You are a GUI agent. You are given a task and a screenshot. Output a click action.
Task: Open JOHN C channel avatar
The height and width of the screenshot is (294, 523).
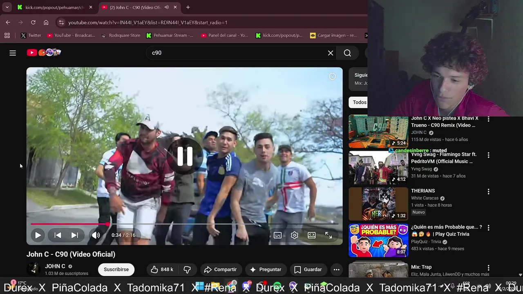coord(34,269)
